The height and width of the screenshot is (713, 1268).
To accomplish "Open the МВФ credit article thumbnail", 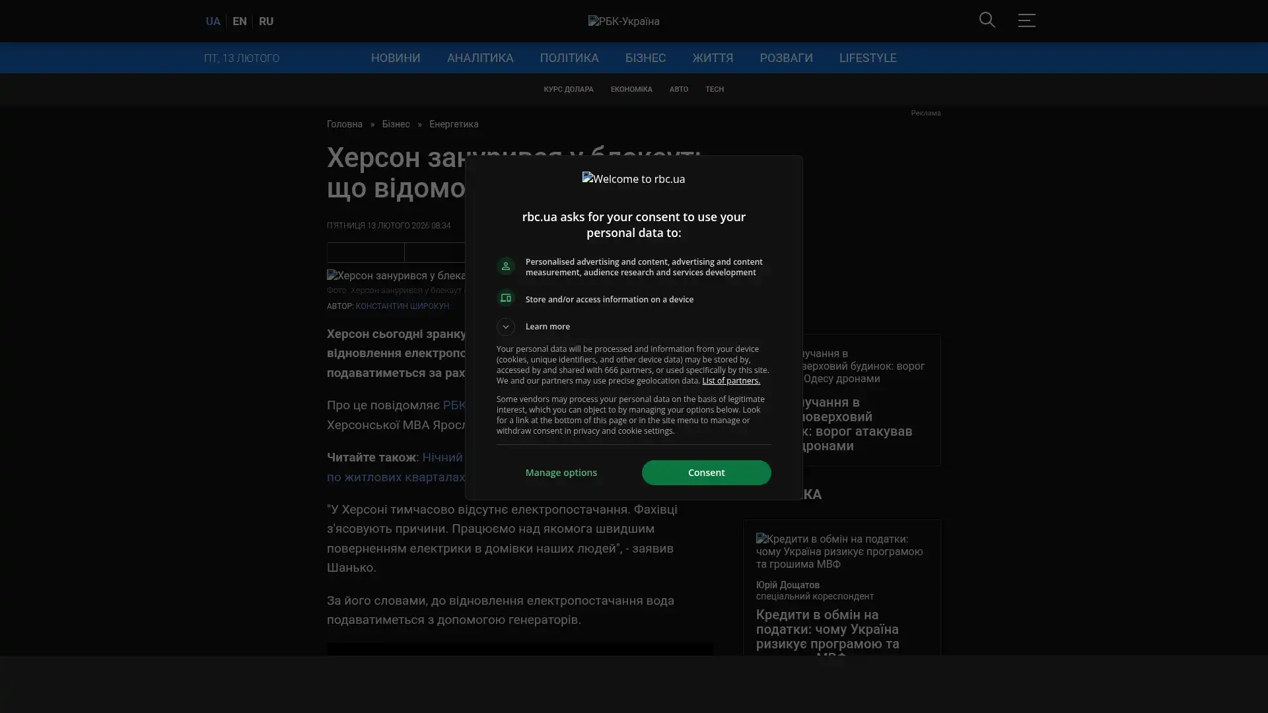I will click(841, 551).
